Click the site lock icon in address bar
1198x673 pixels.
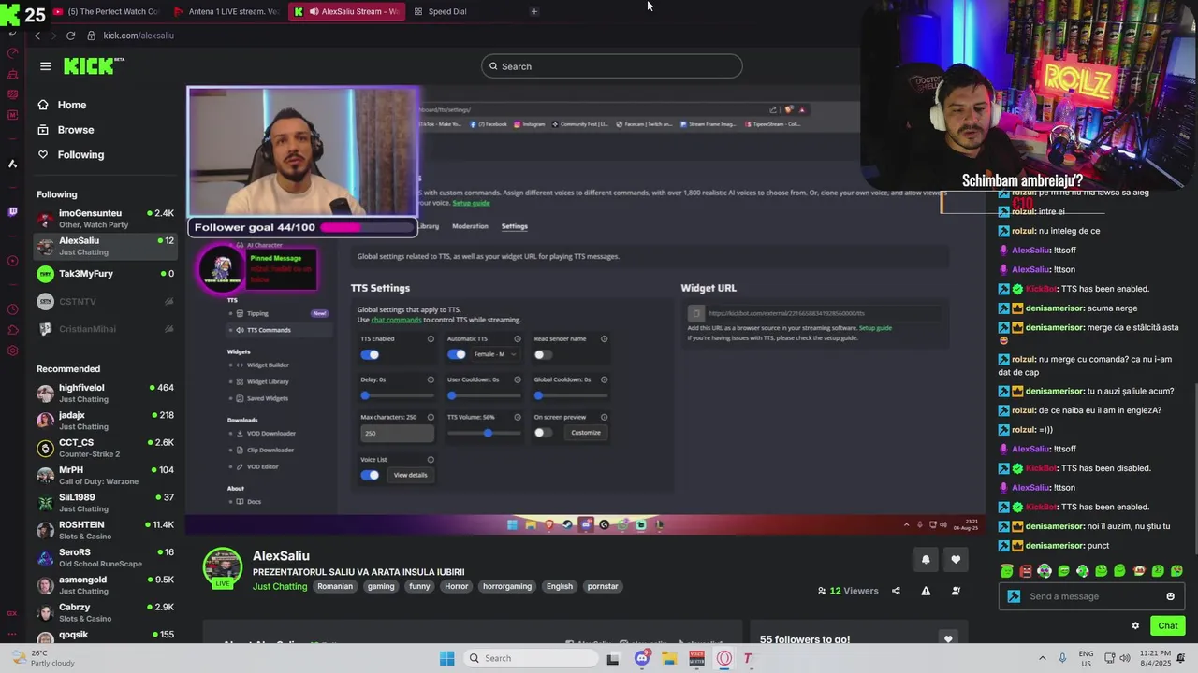[x=91, y=36]
